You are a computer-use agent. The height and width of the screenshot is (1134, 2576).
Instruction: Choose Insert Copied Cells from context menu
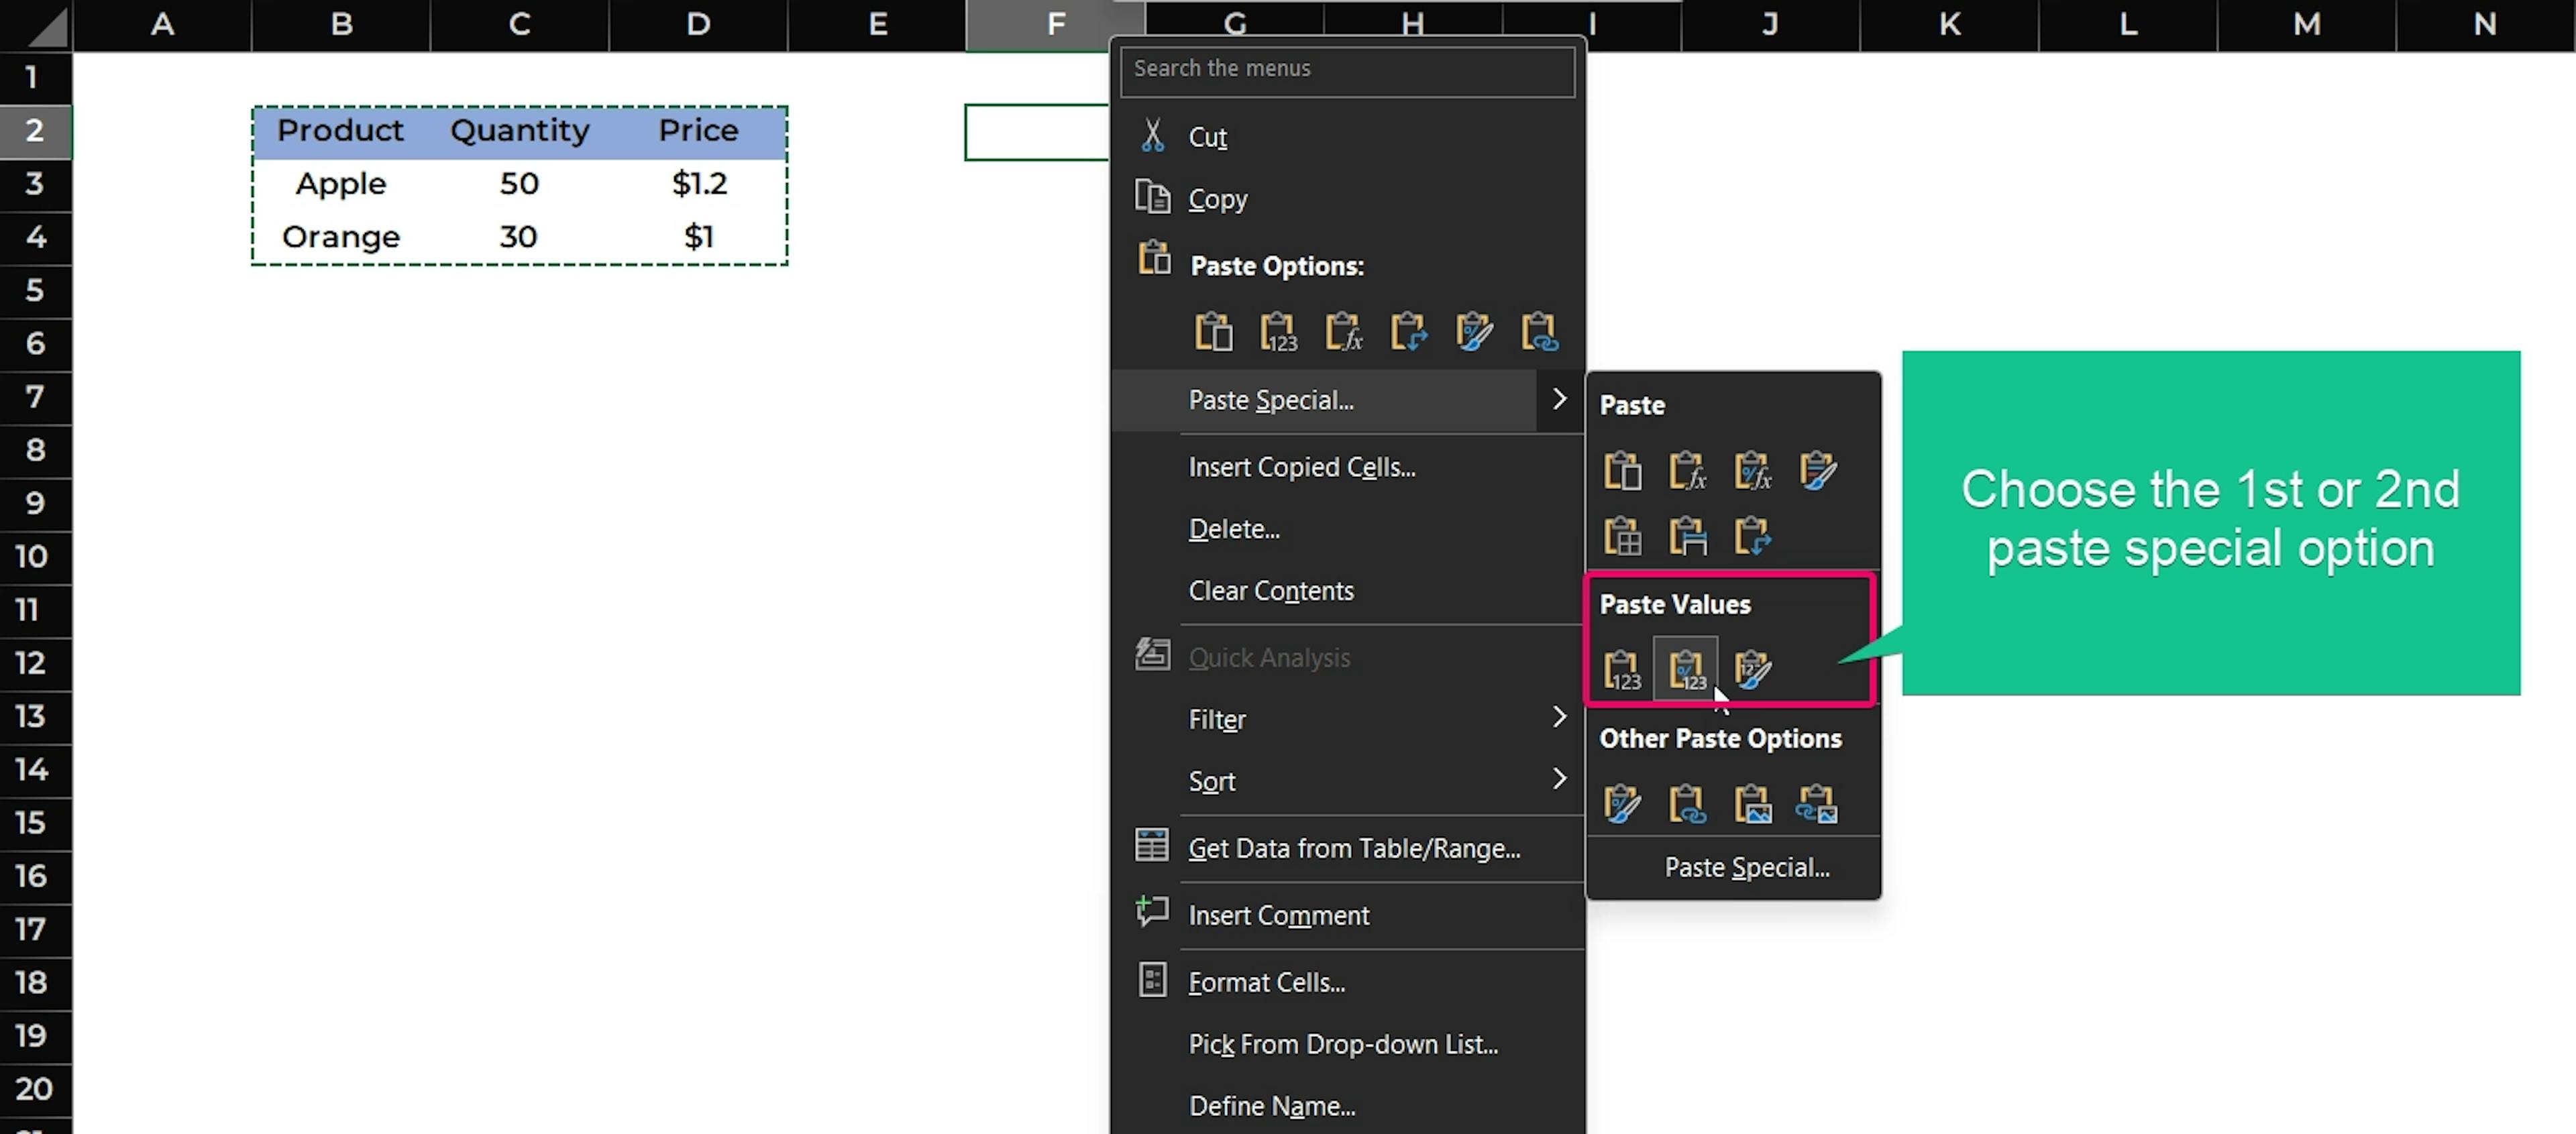point(1301,467)
